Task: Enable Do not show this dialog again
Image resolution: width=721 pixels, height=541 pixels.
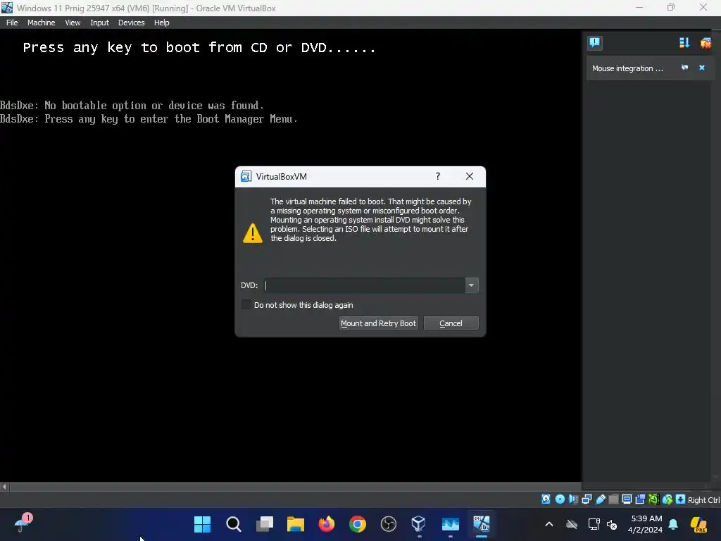Action: pos(246,305)
